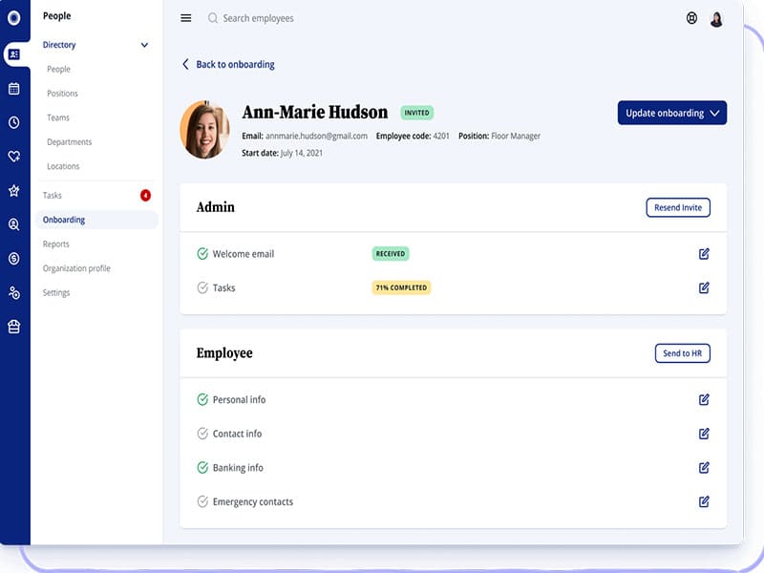Image resolution: width=764 pixels, height=573 pixels.
Task: Edit the Welcome email row using pencil icon
Action: pos(704,254)
